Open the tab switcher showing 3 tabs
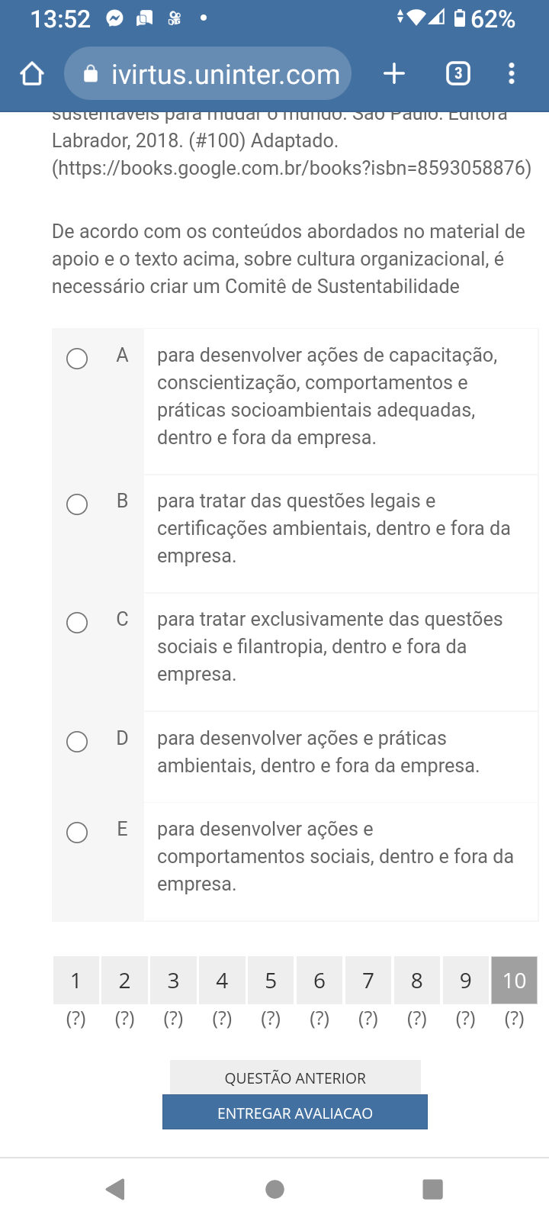Screen dimensions: 549x1221 457,74
